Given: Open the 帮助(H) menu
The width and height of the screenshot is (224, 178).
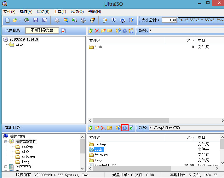Looking at the screenshot, I should pyautogui.click(x=95, y=12).
